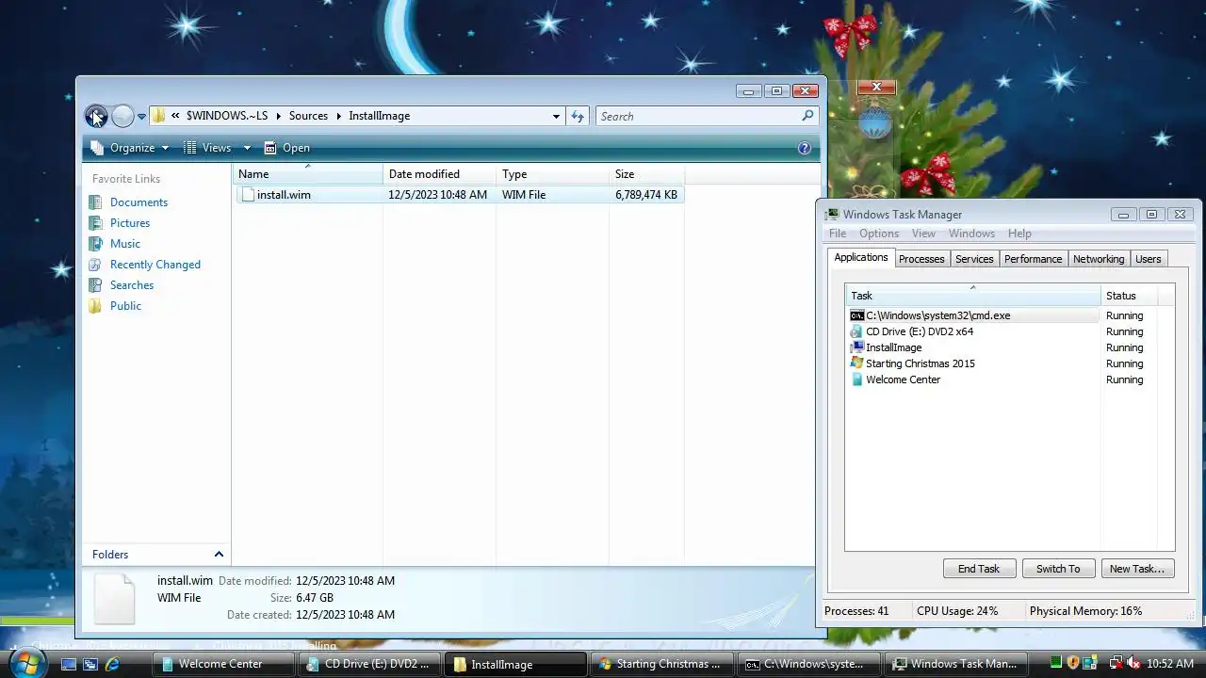Open the Task Manager Windows menu
The height and width of the screenshot is (678, 1206).
(x=971, y=234)
